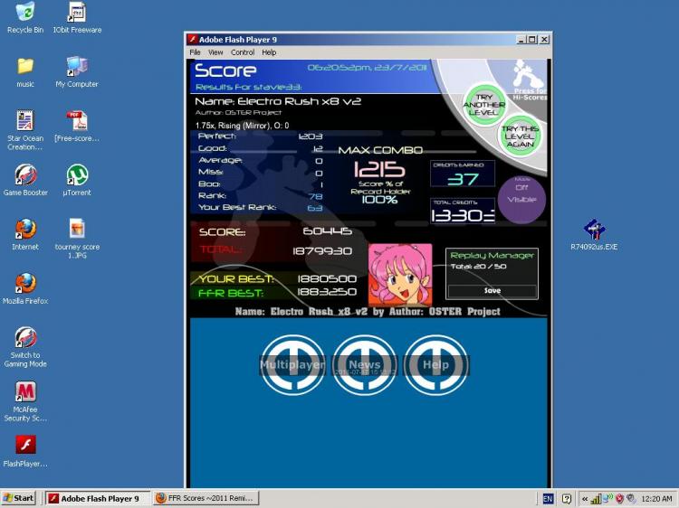Switch to FFR Scores Firefox taskbar item
The image size is (679, 508).
click(x=206, y=498)
